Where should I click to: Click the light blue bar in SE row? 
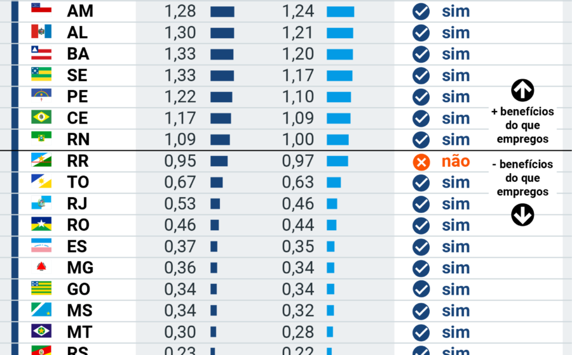(x=339, y=76)
